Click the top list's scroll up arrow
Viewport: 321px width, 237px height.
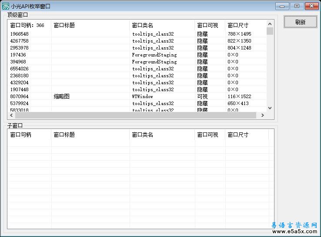click(270, 24)
